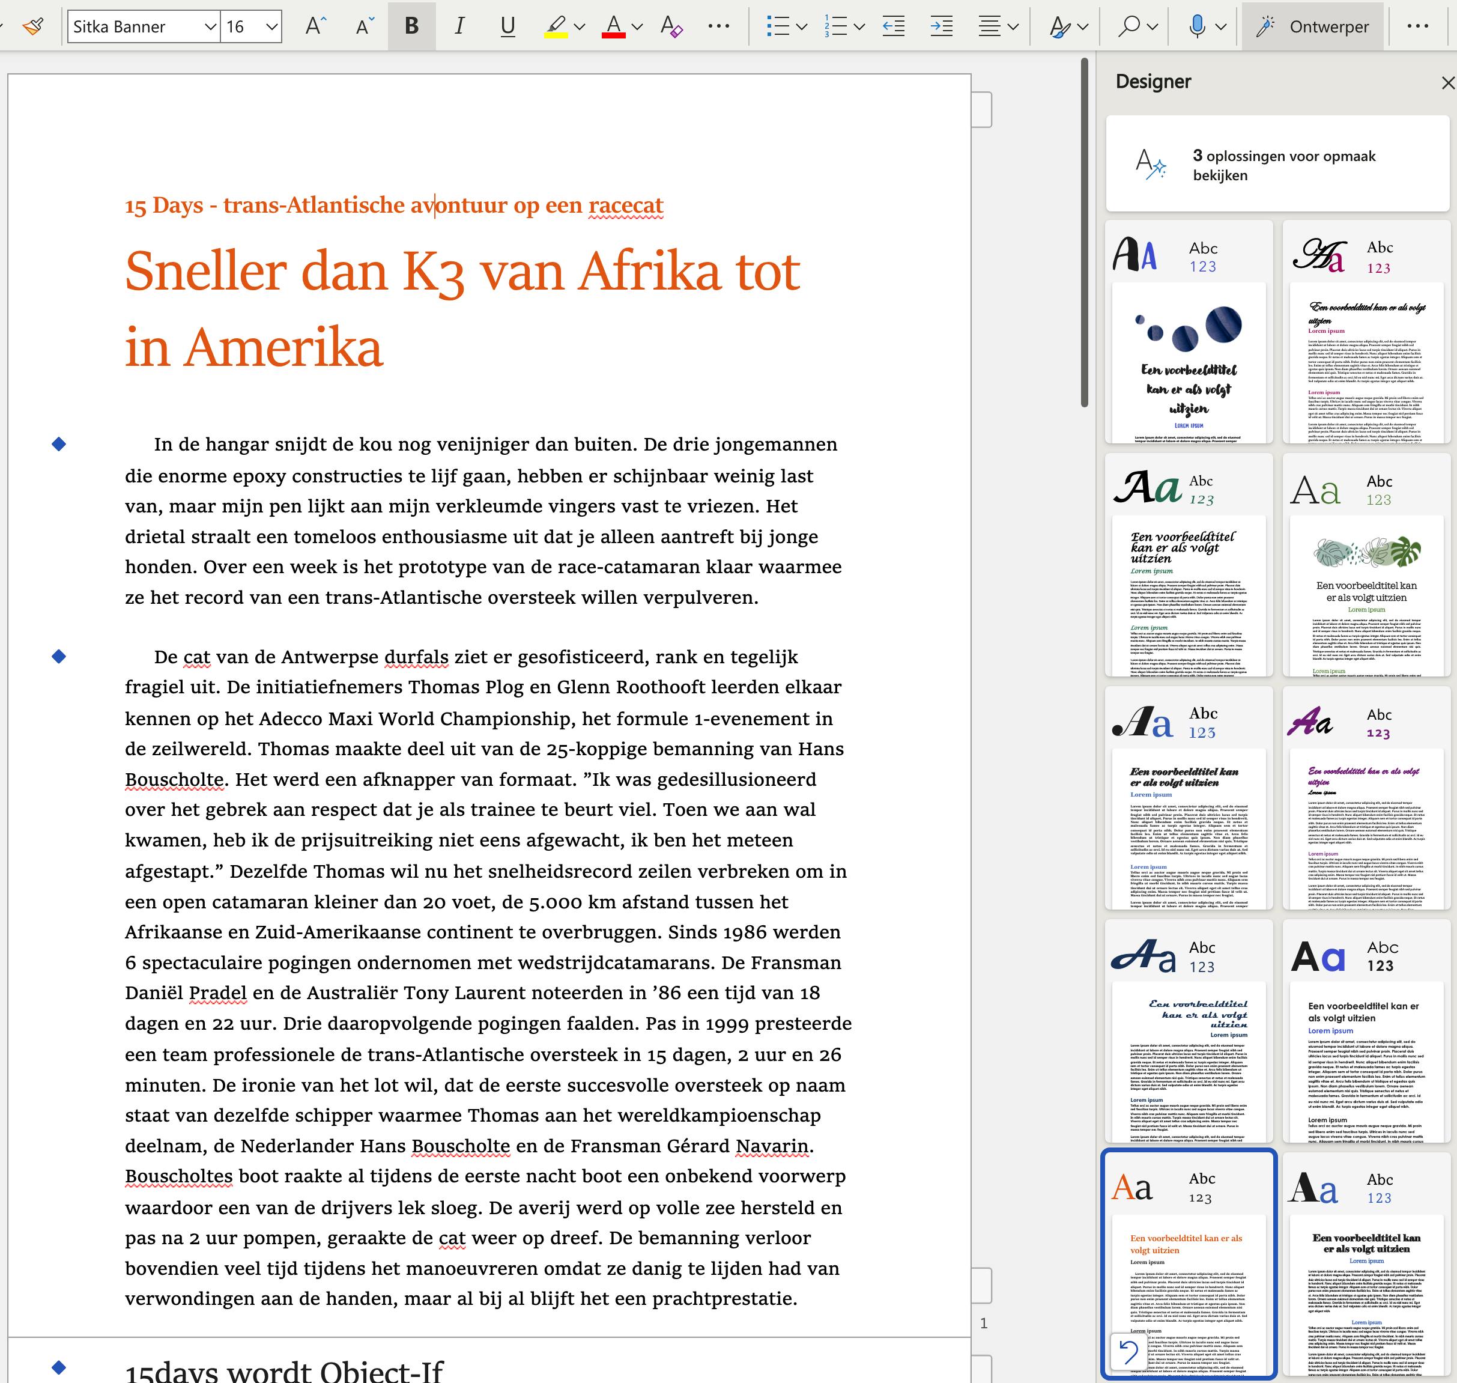Toggle Bold formatting
1457x1383 pixels.
tap(412, 26)
